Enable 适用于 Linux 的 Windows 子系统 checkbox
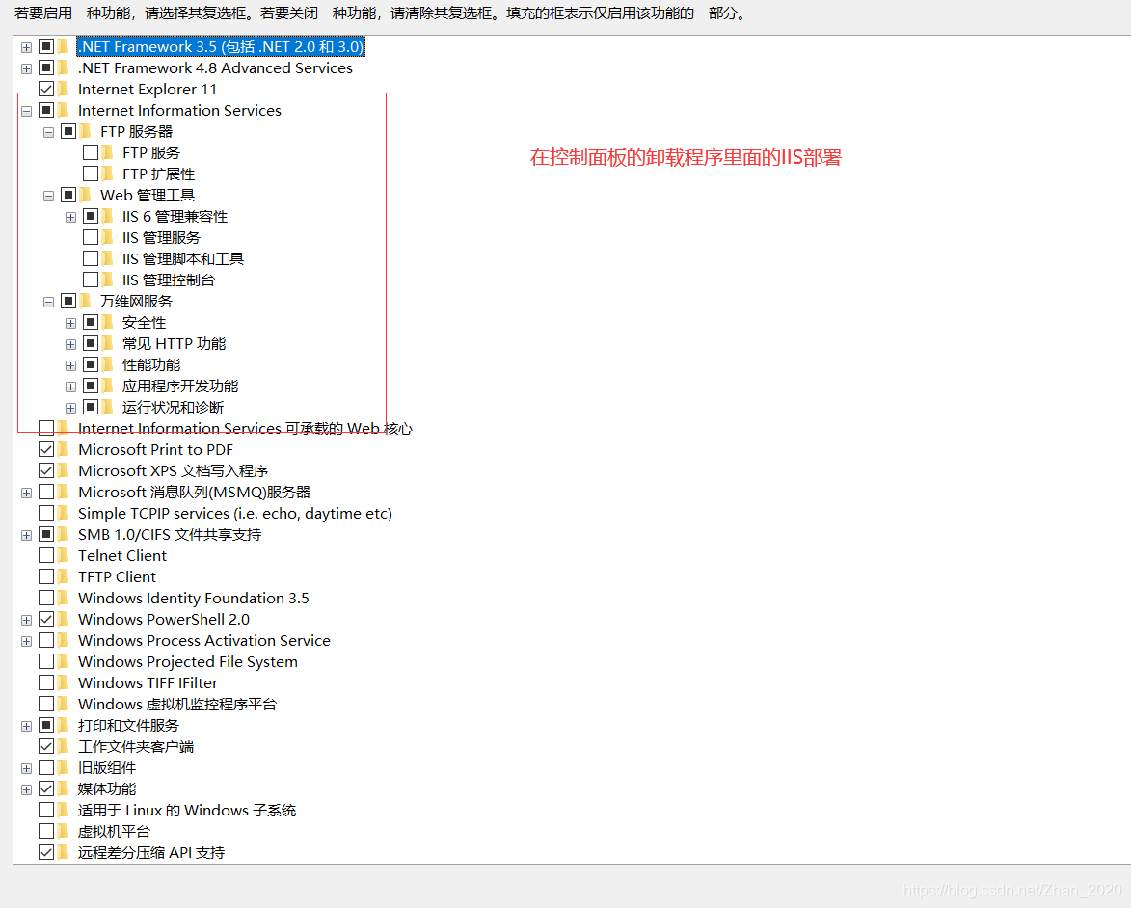 (x=46, y=809)
